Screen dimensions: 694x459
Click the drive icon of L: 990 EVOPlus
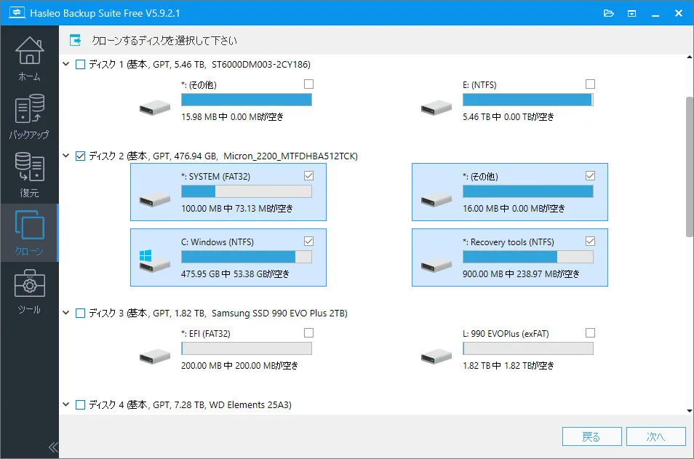coord(436,356)
